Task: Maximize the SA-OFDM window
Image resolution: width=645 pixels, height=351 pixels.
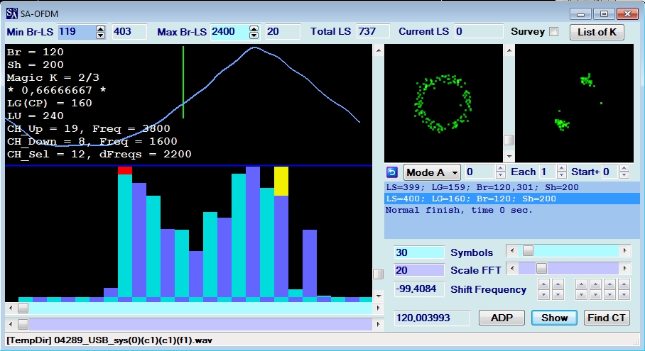Action: point(604,14)
